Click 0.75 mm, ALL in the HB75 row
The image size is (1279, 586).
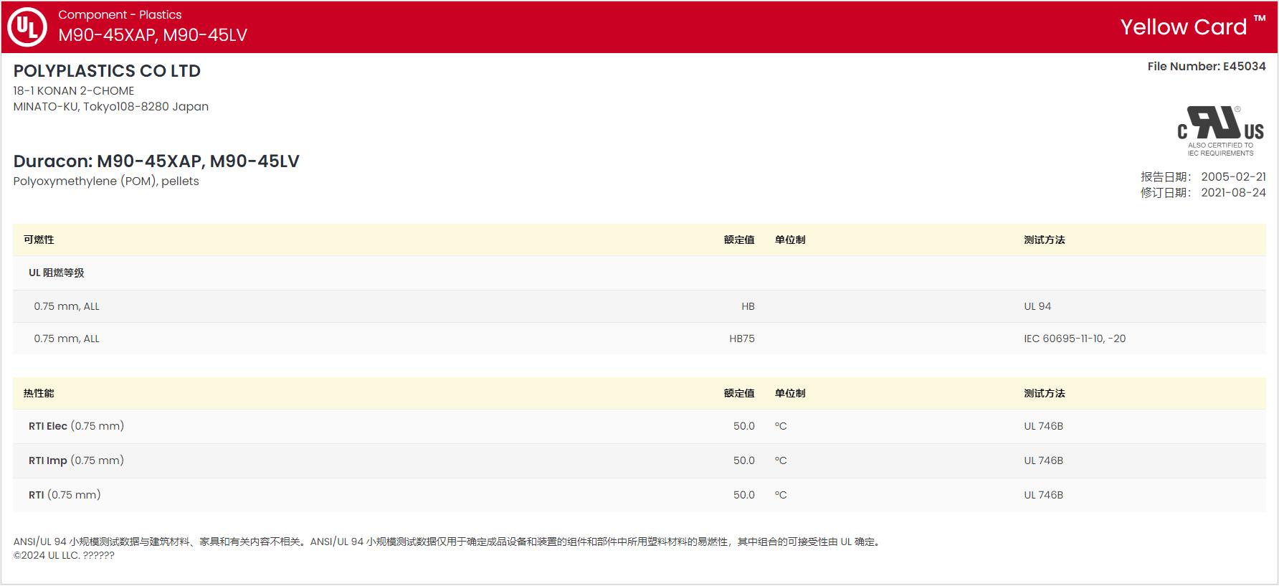[x=67, y=339]
